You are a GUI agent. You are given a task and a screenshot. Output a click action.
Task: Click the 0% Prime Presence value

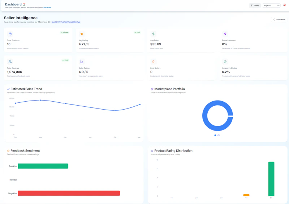click(x=224, y=44)
